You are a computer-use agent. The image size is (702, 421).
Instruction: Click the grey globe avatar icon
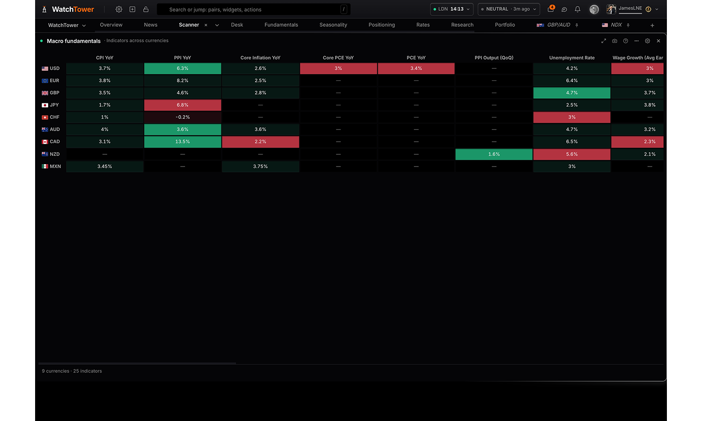(x=594, y=9)
